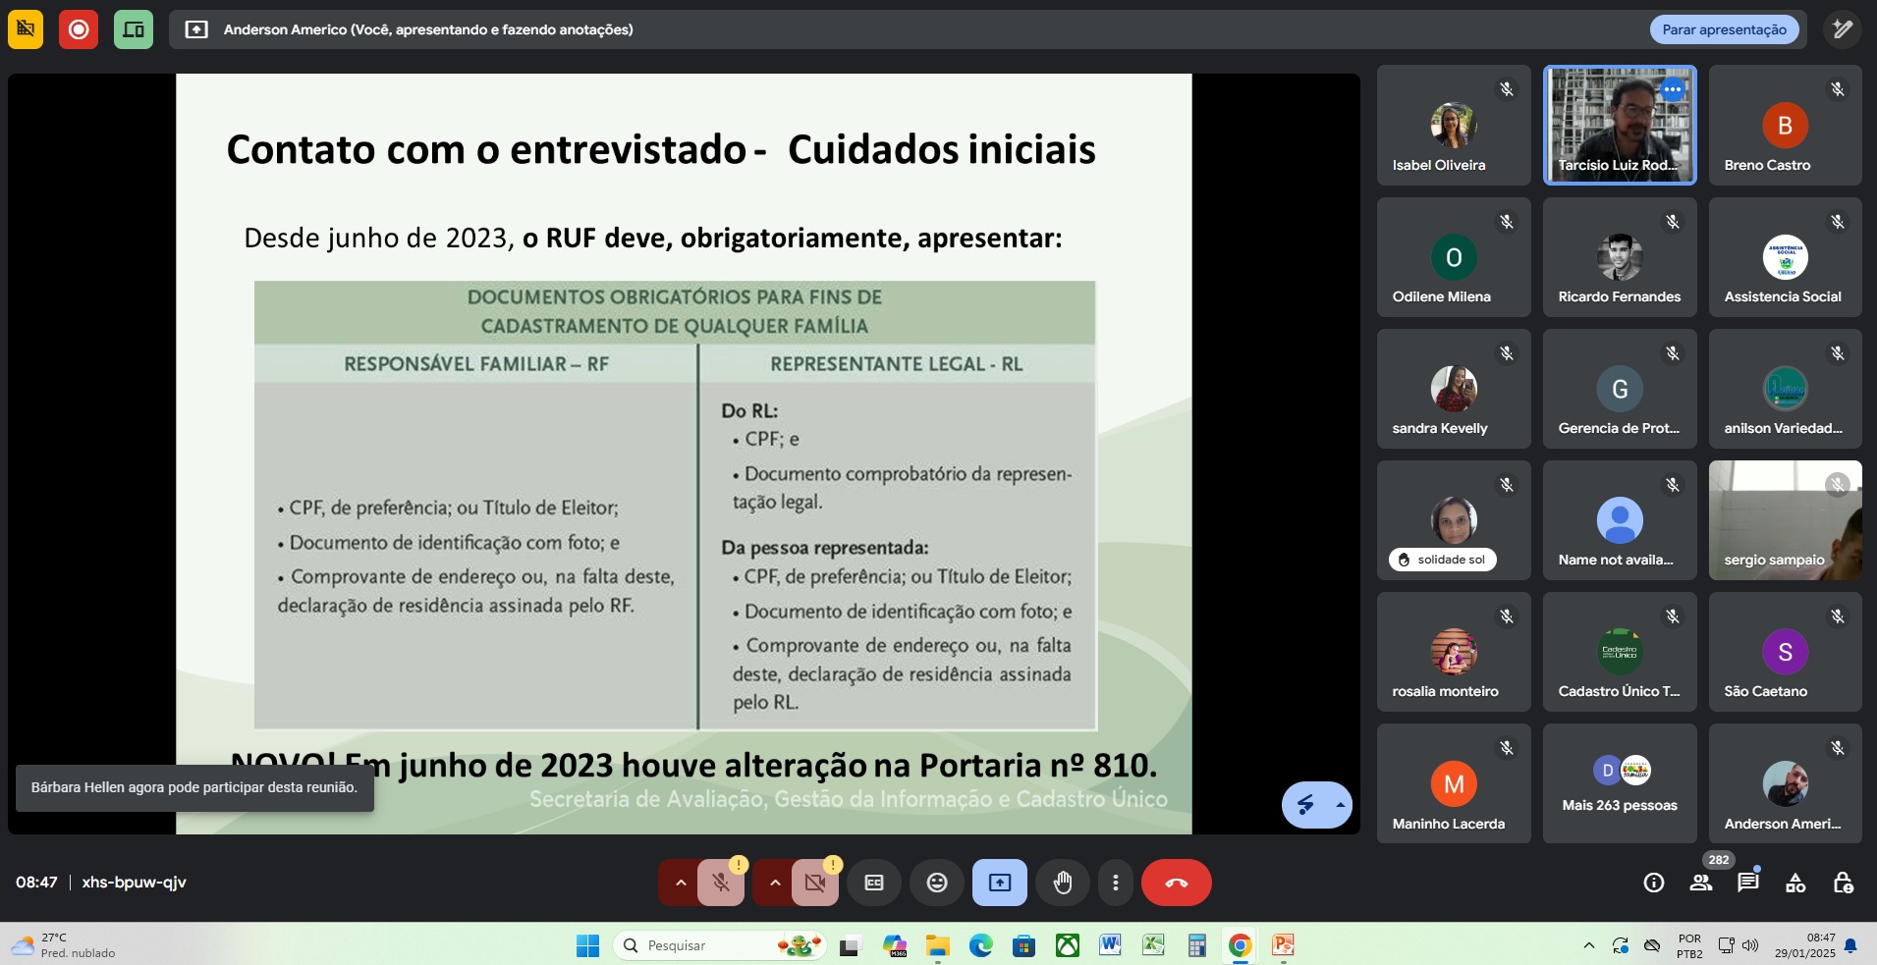Unmute the microphone
This screenshot has width=1877, height=965.
point(721,883)
